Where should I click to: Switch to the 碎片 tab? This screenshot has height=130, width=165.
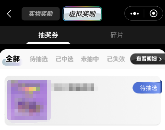click(x=117, y=35)
